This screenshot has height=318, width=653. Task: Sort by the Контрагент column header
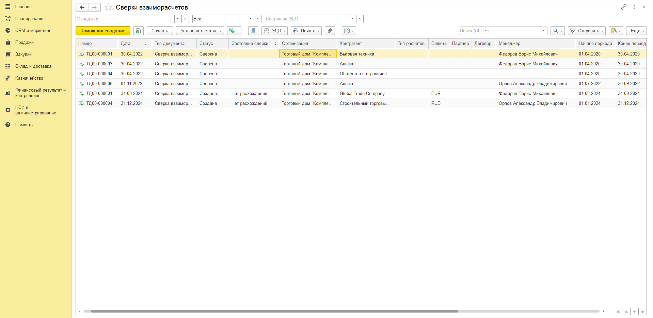(366, 43)
